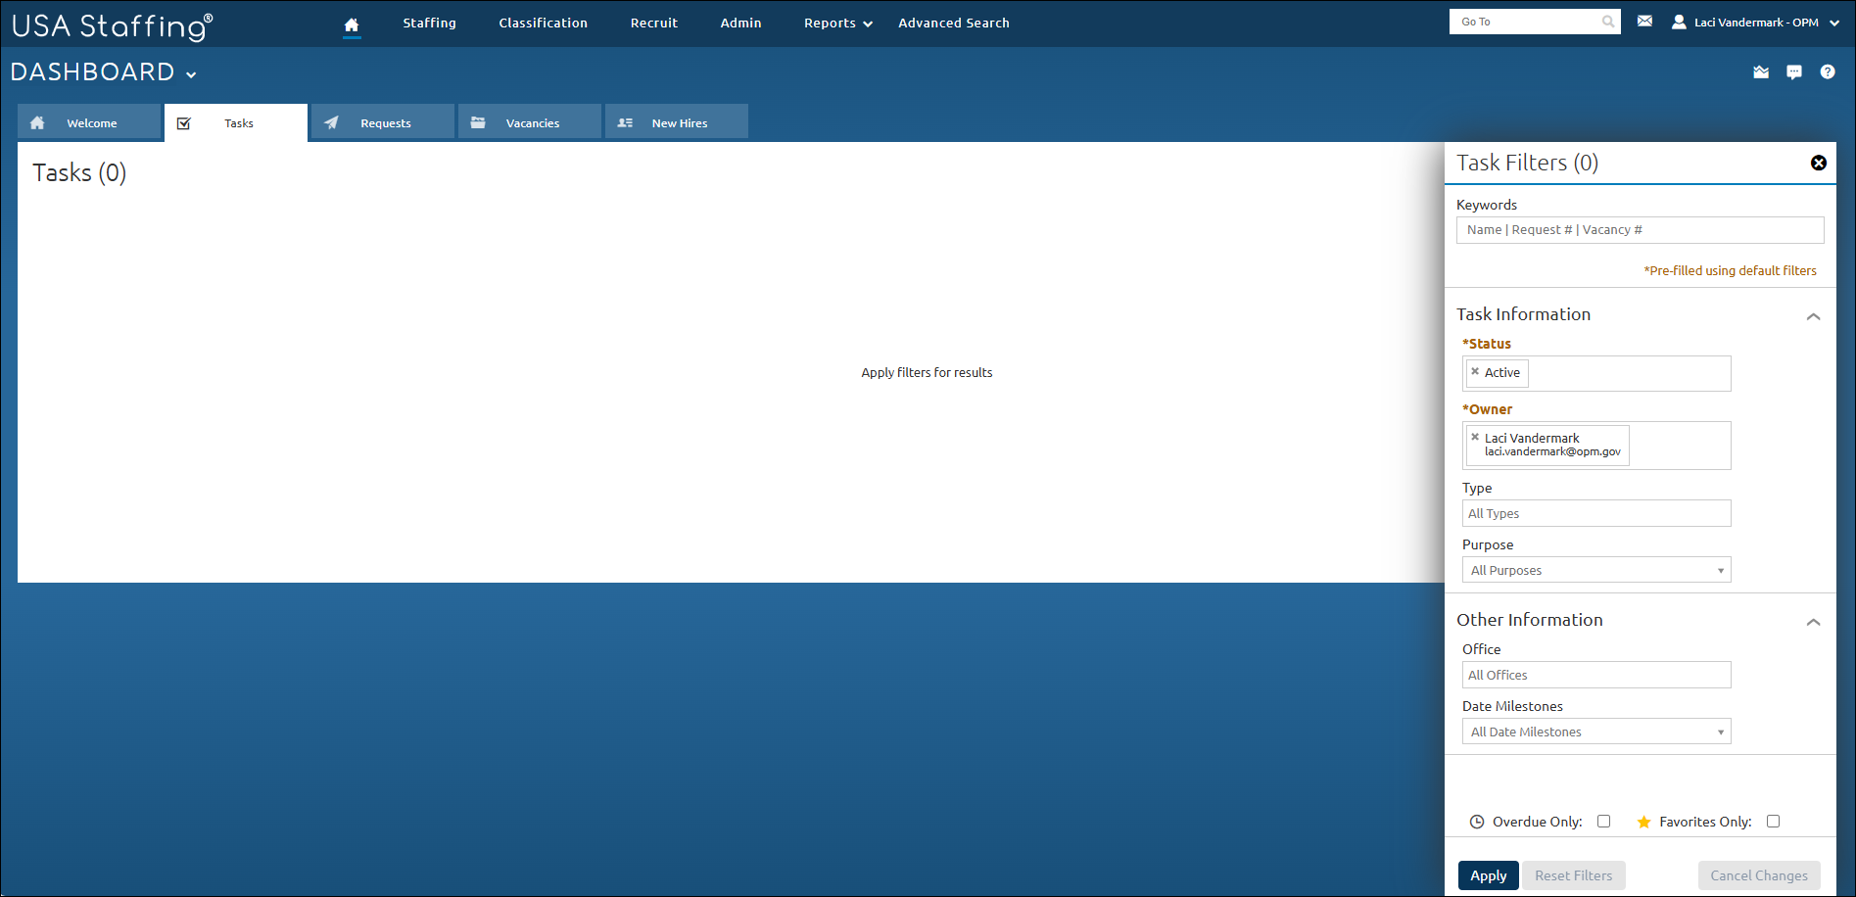Close the Task Filters panel
The width and height of the screenshot is (1856, 897).
[x=1818, y=163]
